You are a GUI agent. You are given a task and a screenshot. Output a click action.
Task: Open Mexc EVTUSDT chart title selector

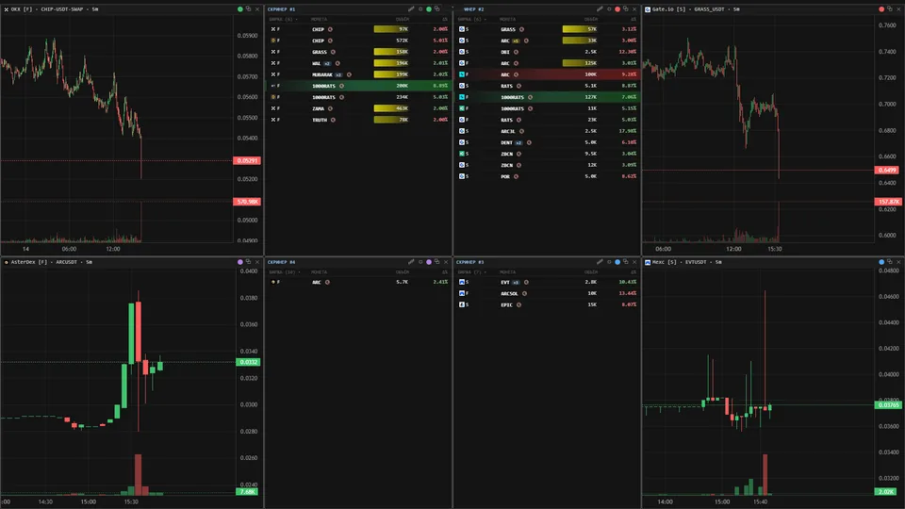[687, 262]
